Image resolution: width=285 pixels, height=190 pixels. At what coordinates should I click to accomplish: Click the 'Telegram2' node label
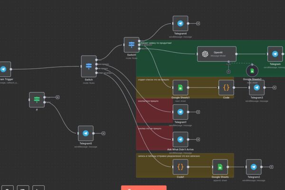[x=254, y=177]
